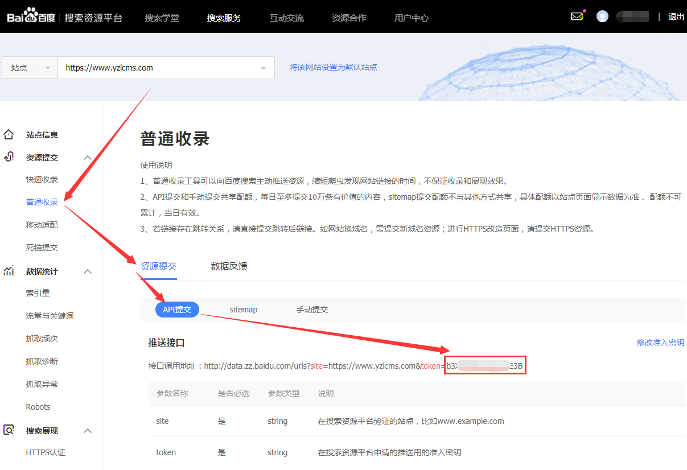Click 修改准入密钥 link
The image size is (687, 470).
[660, 343]
